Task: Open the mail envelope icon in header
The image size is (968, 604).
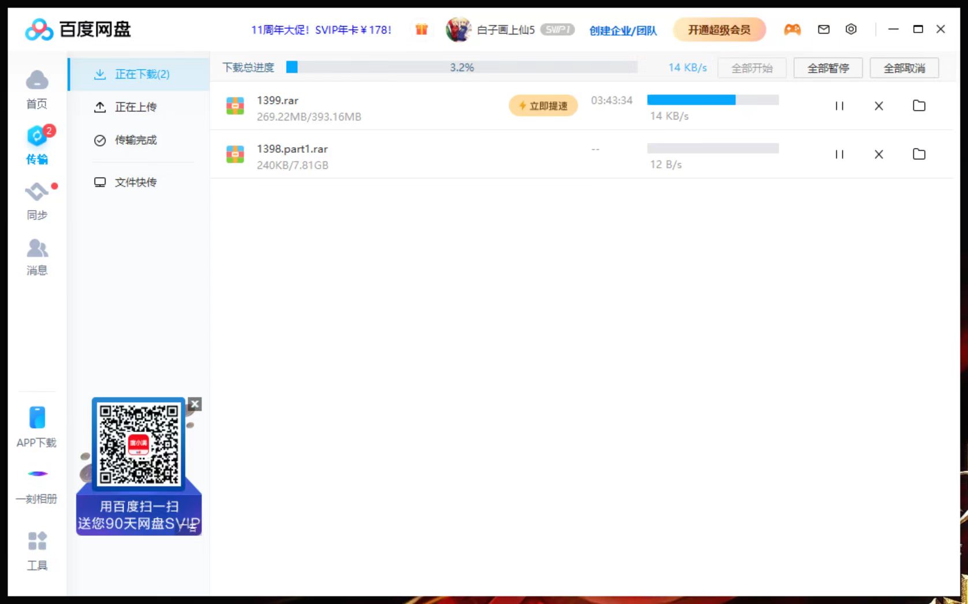Action: tap(824, 29)
